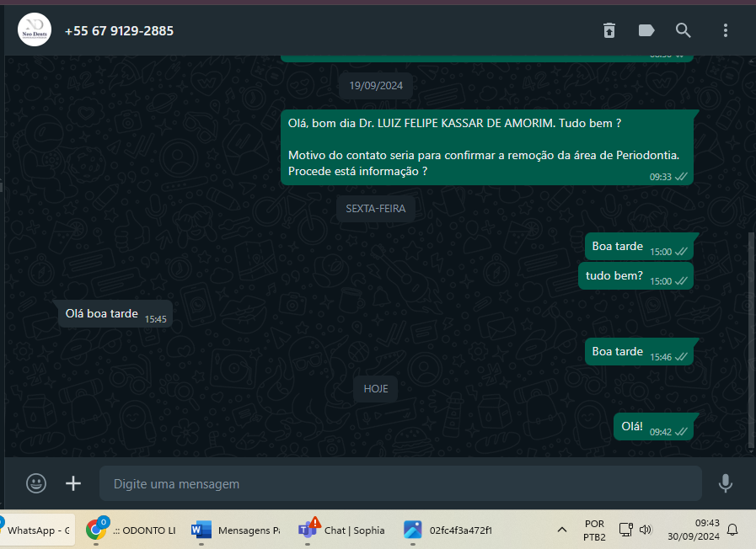This screenshot has width=756, height=549.
Task: Select the "Boa tarde" message sent at 15:00
Action: click(640, 246)
